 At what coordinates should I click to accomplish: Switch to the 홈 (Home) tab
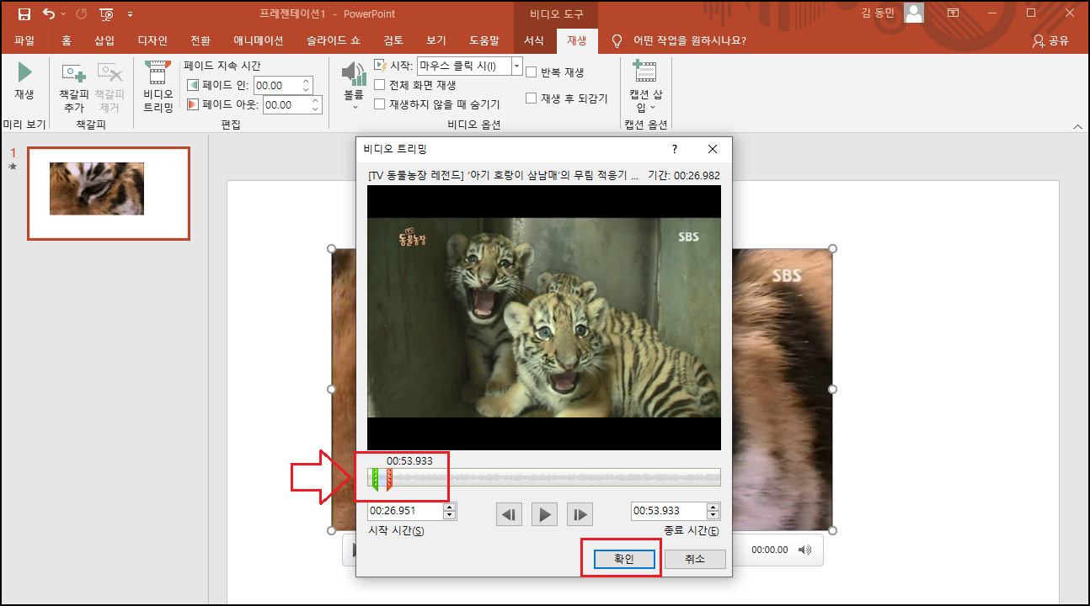click(x=67, y=40)
